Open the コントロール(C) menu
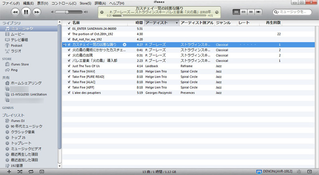Image resolution: width=319 pixels, height=175 pixels. pos(64,3)
